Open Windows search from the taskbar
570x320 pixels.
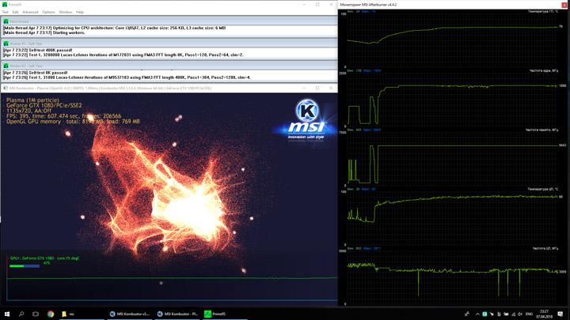pyautogui.click(x=21, y=314)
